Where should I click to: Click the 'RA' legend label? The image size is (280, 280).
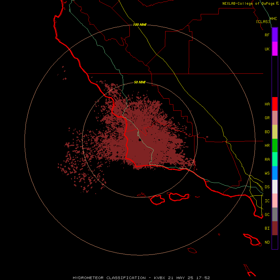click(267, 160)
